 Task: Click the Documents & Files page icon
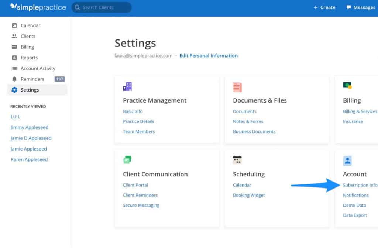pyautogui.click(x=237, y=87)
